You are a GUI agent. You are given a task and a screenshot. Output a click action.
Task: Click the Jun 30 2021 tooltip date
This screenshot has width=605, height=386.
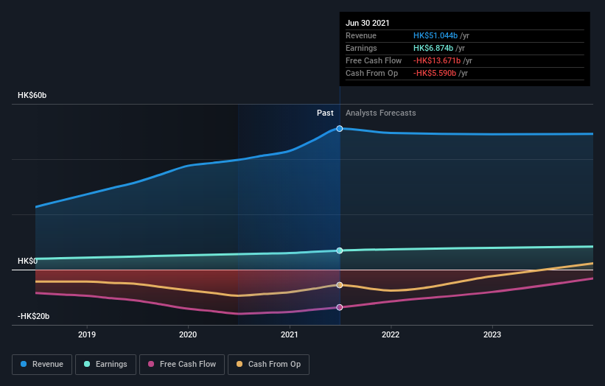(367, 23)
